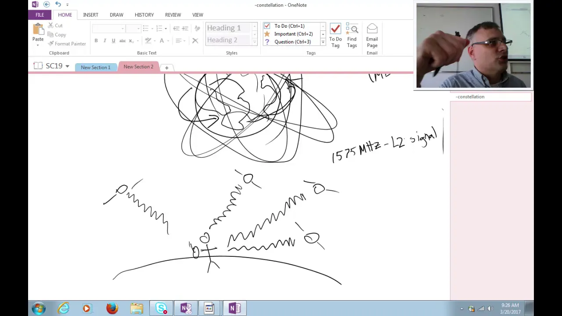Expand the Paste options arrow
This screenshot has width=562, height=316.
38,45
